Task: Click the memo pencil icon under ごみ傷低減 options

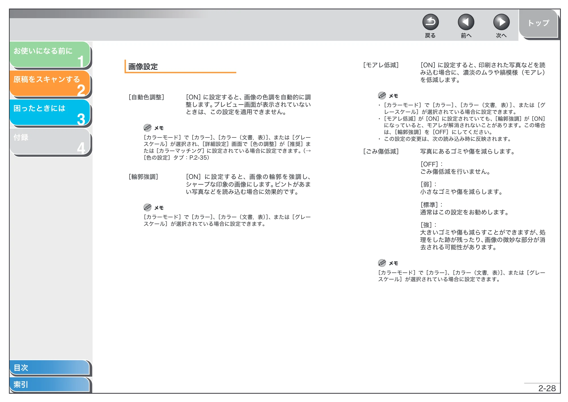Action: (382, 263)
